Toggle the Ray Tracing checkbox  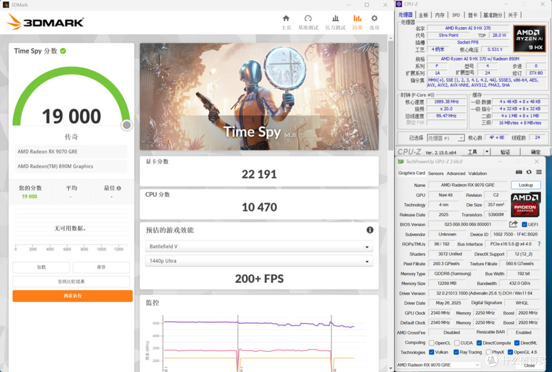[456, 352]
